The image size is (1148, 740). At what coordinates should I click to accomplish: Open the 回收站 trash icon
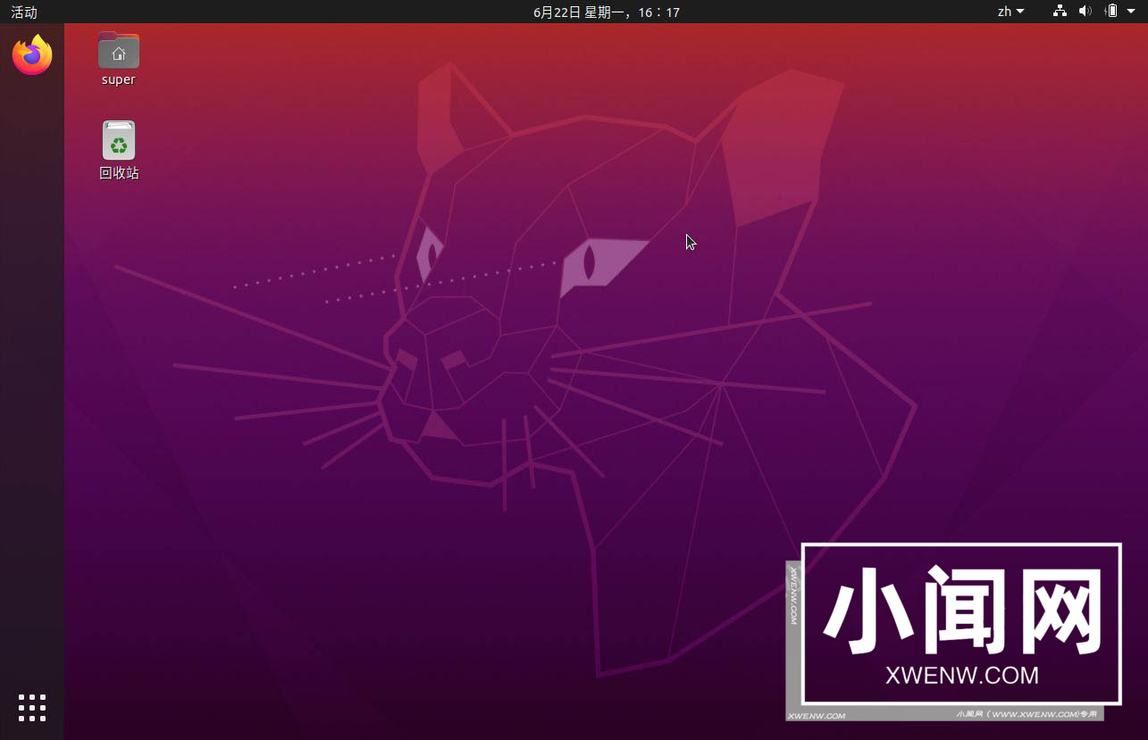pos(119,140)
